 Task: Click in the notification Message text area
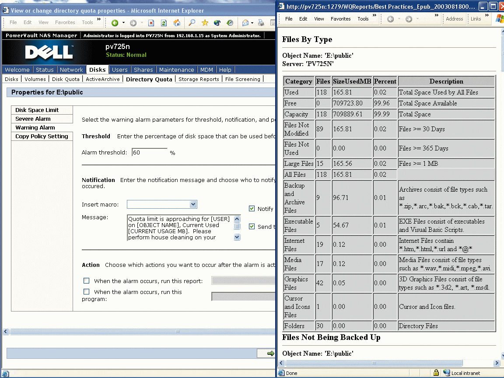[x=180, y=227]
